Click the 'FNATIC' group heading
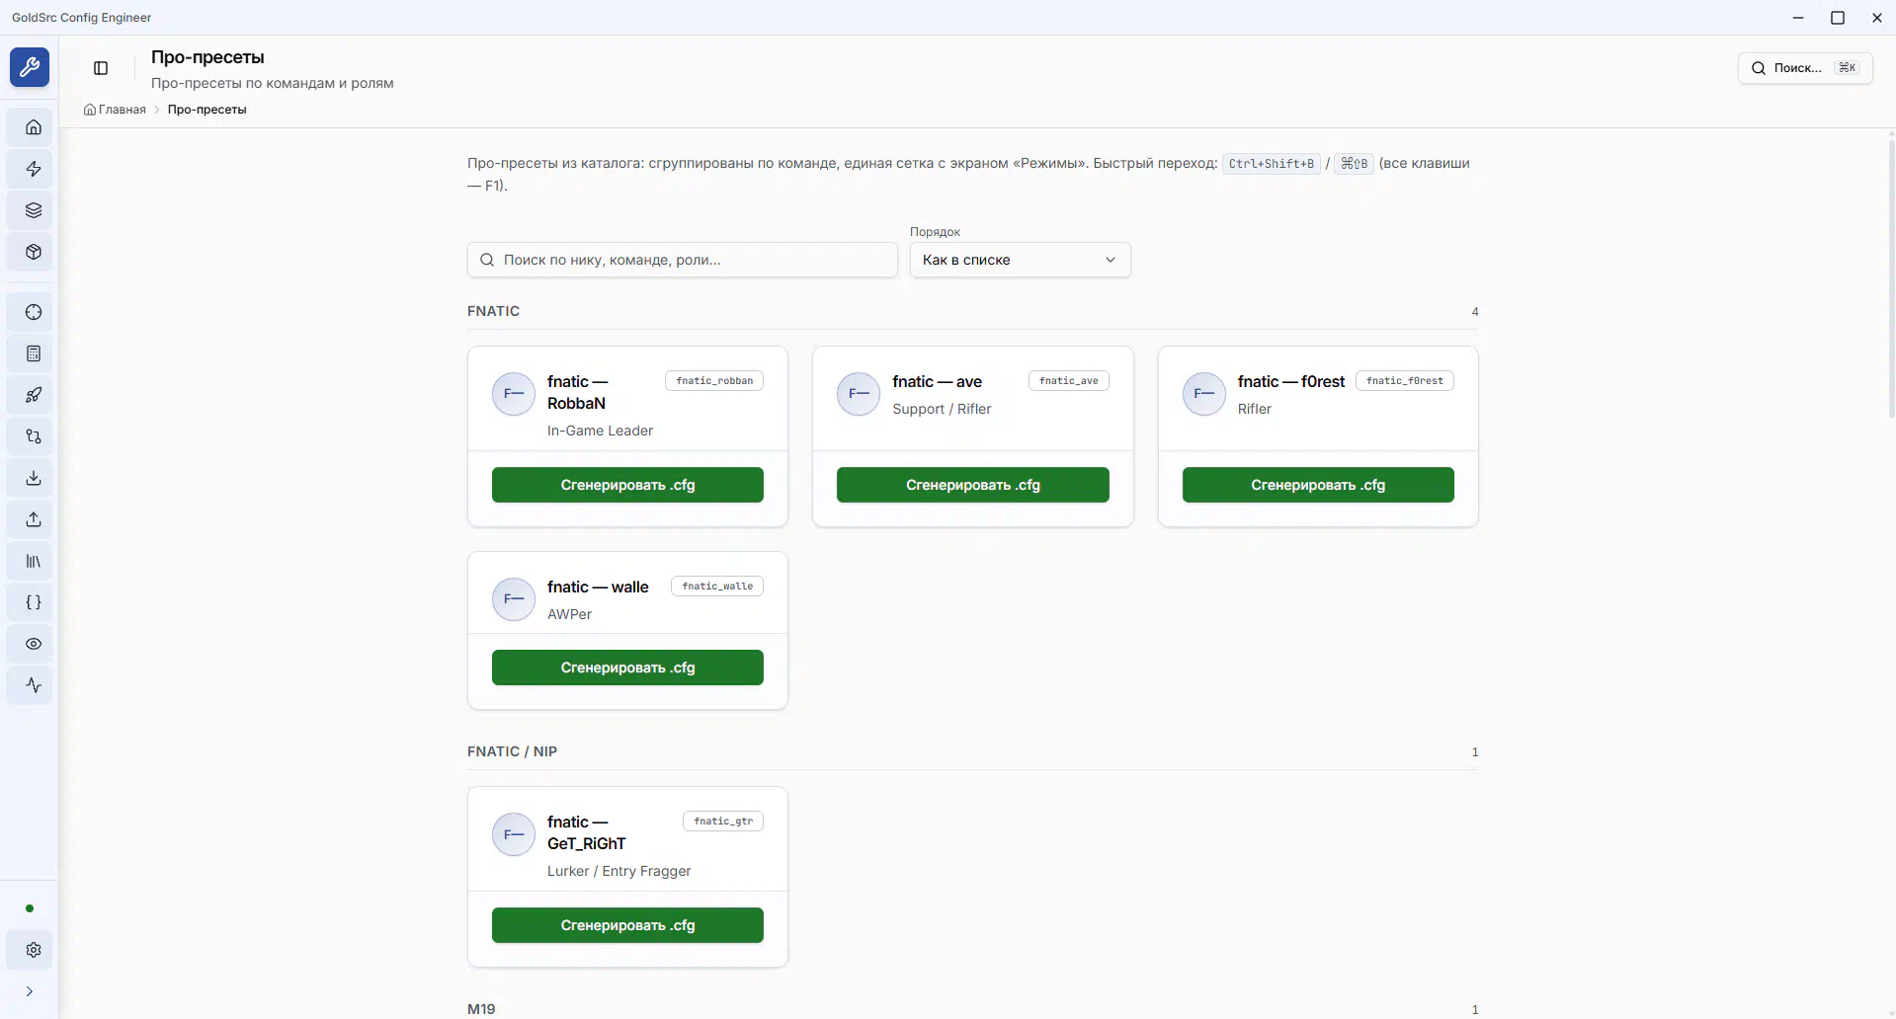The height and width of the screenshot is (1019, 1896). pos(493,311)
